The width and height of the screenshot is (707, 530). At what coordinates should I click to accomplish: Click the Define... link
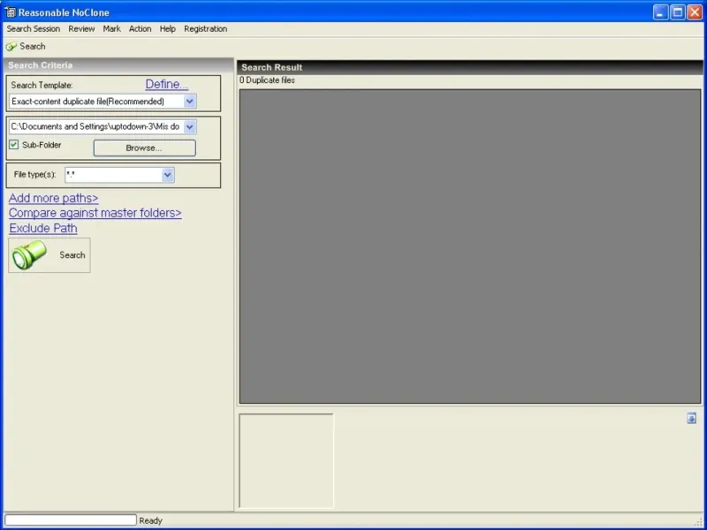(x=166, y=84)
